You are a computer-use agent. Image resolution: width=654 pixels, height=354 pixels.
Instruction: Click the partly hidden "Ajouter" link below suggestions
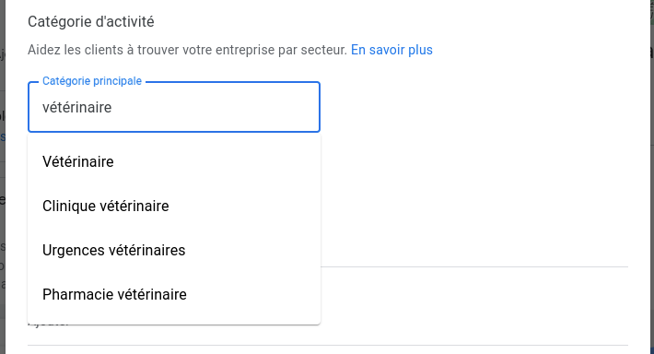click(x=49, y=325)
